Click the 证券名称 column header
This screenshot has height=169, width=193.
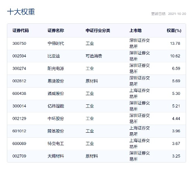[56, 31]
